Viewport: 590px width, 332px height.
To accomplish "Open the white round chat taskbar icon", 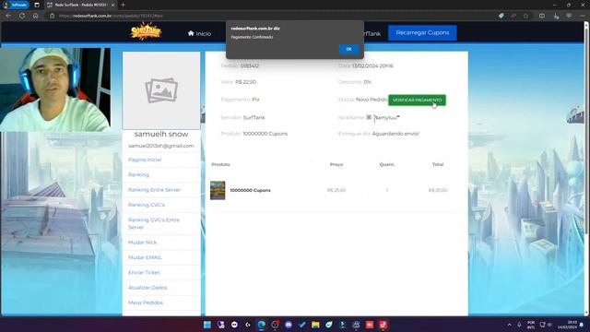I will point(234,325).
